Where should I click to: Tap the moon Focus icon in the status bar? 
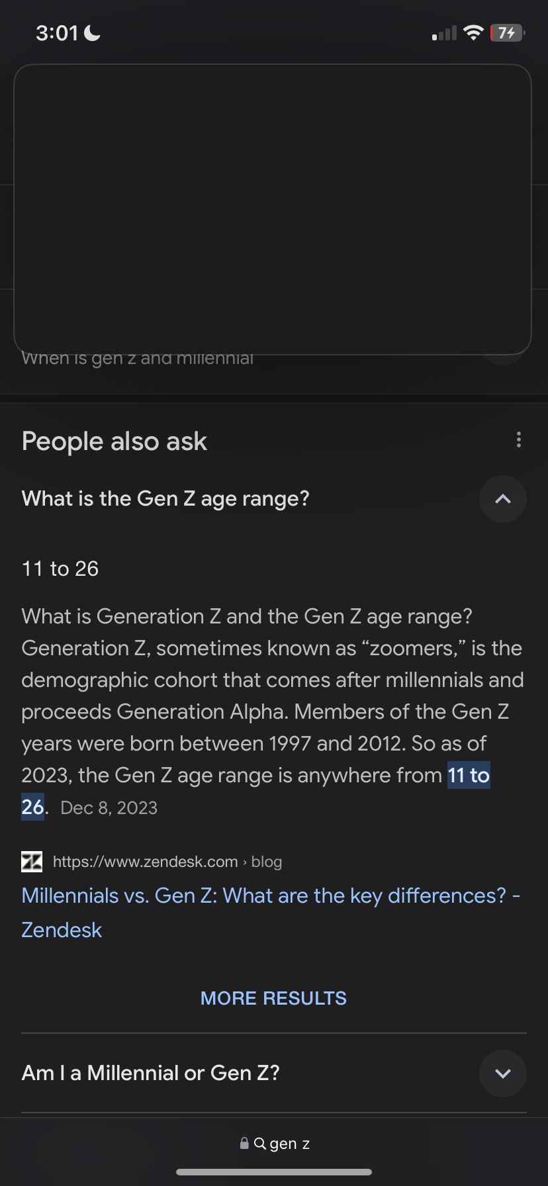point(92,33)
